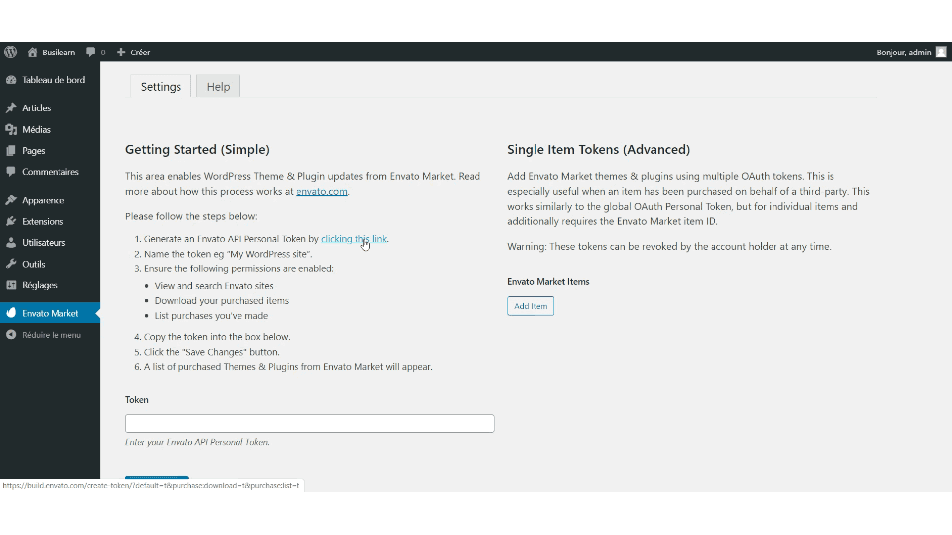952x535 pixels.
Task: Click the Add Item button
Action: click(x=530, y=306)
